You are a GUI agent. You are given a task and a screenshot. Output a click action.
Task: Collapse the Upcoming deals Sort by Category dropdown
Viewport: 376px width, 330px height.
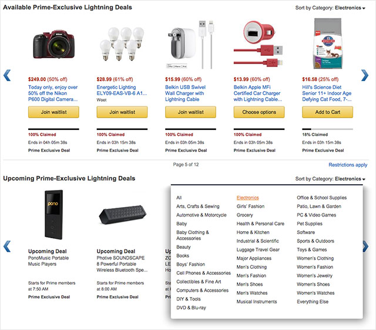click(x=330, y=179)
